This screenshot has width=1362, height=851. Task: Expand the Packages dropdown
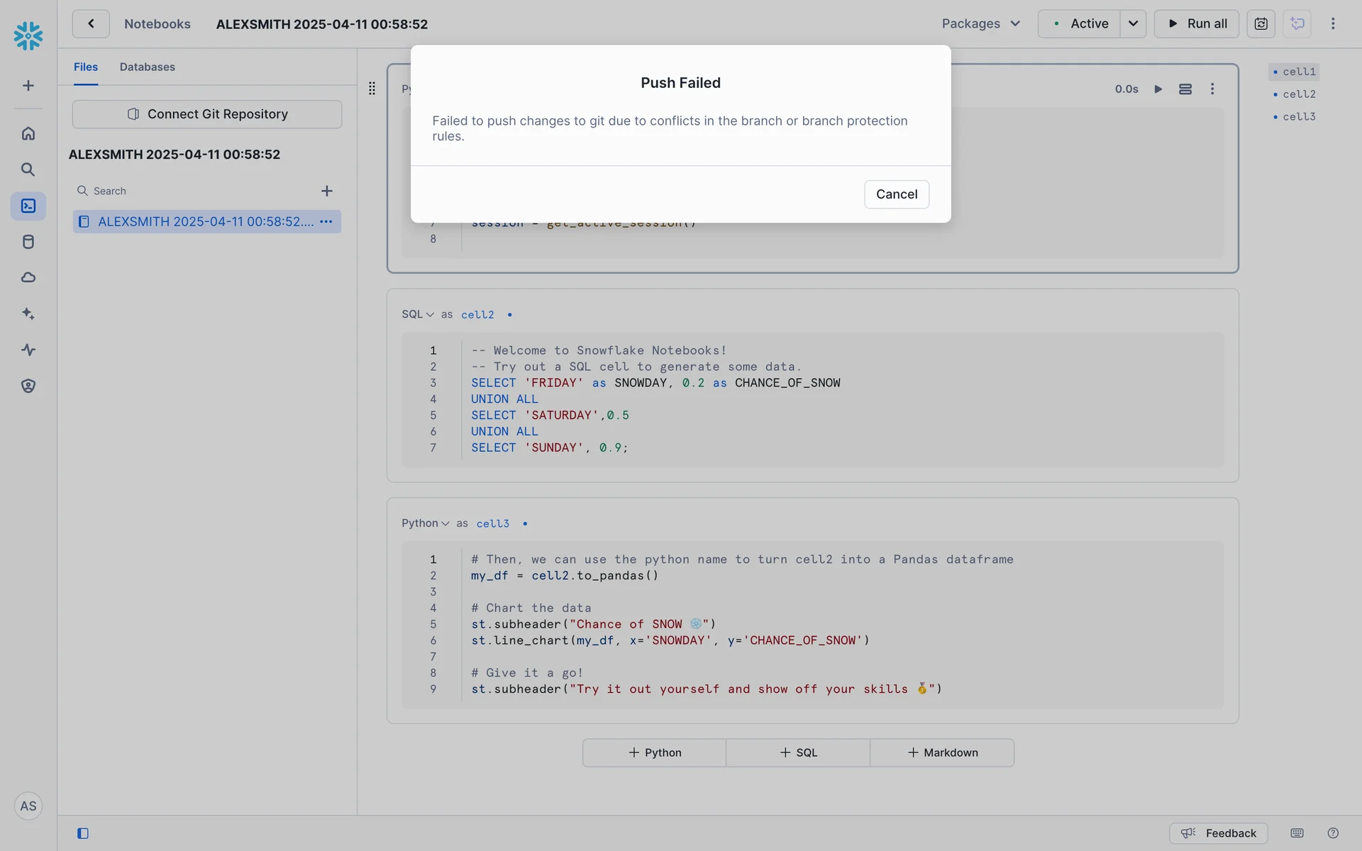click(981, 23)
